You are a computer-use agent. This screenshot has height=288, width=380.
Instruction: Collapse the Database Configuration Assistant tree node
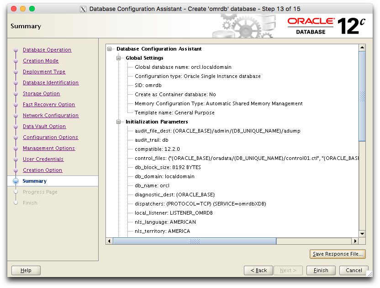pyautogui.click(x=110, y=49)
